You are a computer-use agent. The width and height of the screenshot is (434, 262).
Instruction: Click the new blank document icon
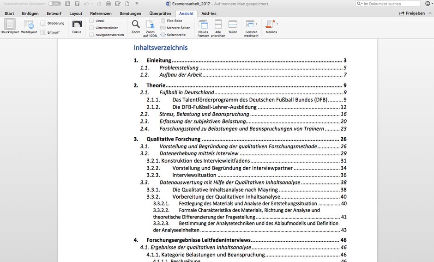pyautogui.click(x=127, y=4)
